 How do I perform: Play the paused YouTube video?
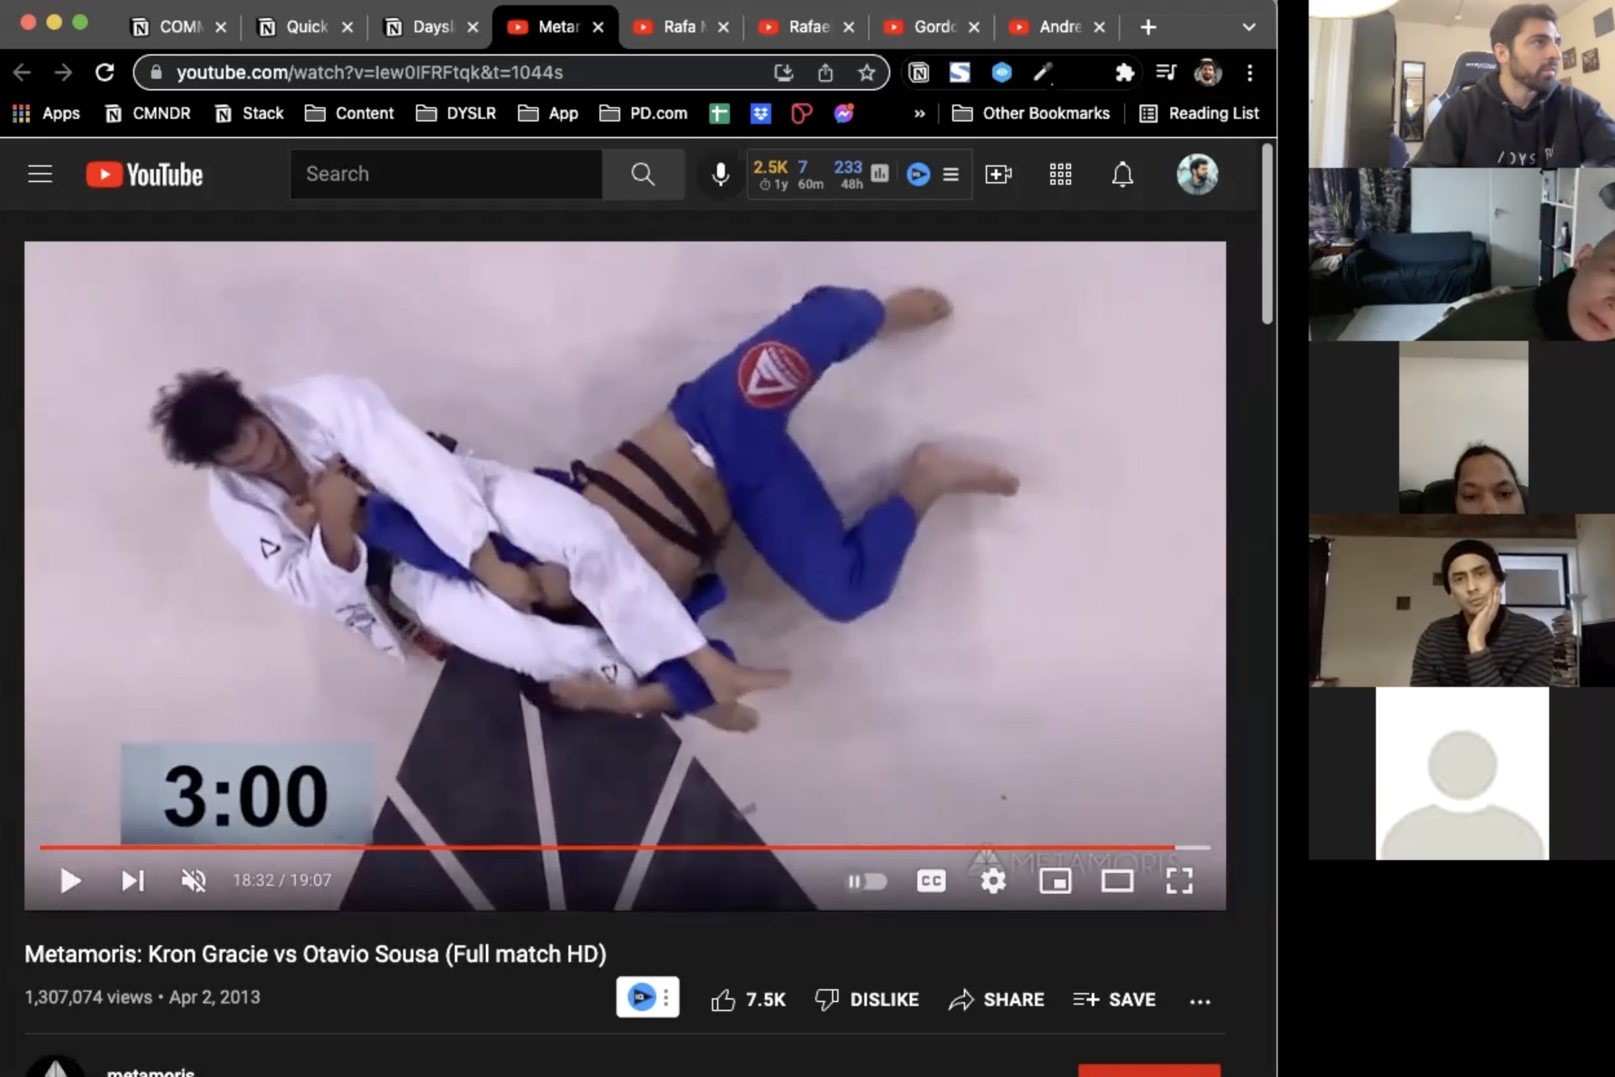70,881
